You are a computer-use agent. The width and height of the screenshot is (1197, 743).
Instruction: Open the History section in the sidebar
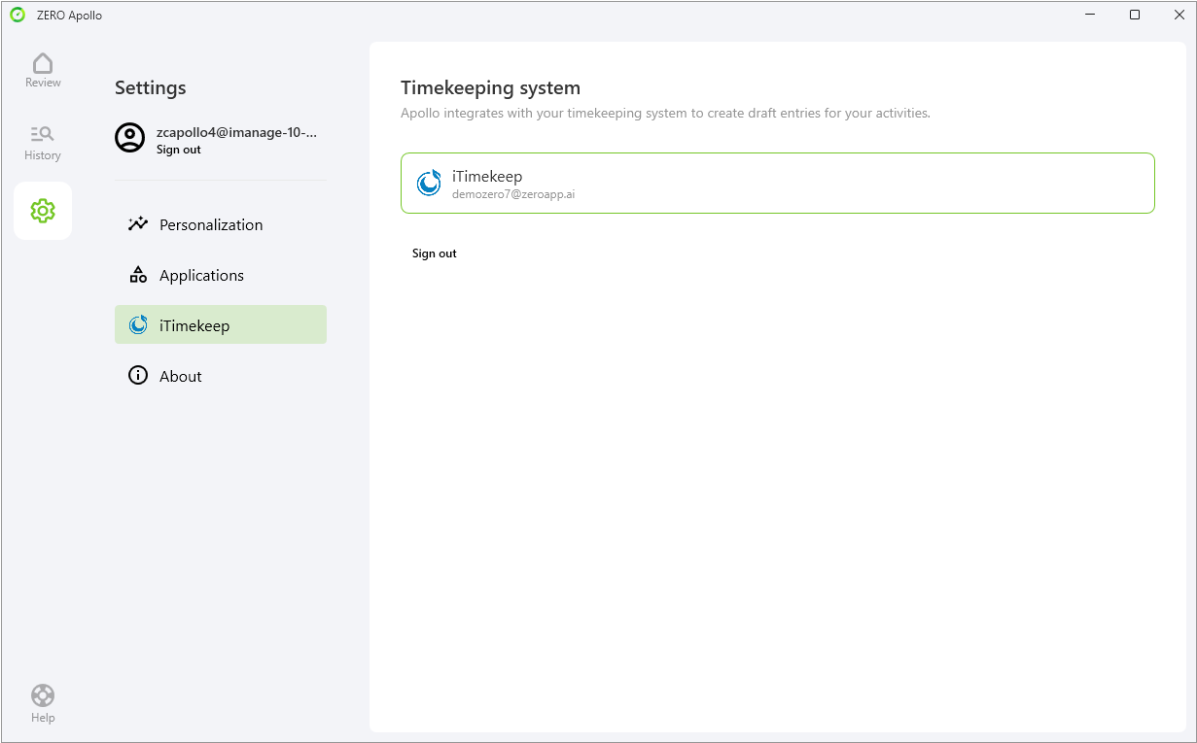tap(43, 143)
